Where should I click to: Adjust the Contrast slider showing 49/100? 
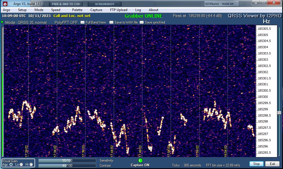67,166
